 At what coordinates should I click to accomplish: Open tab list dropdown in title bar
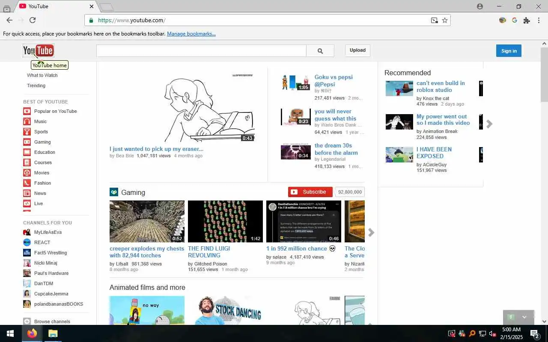pos(6,9)
